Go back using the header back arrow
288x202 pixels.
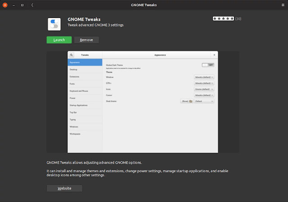pyautogui.click(x=32, y=5)
